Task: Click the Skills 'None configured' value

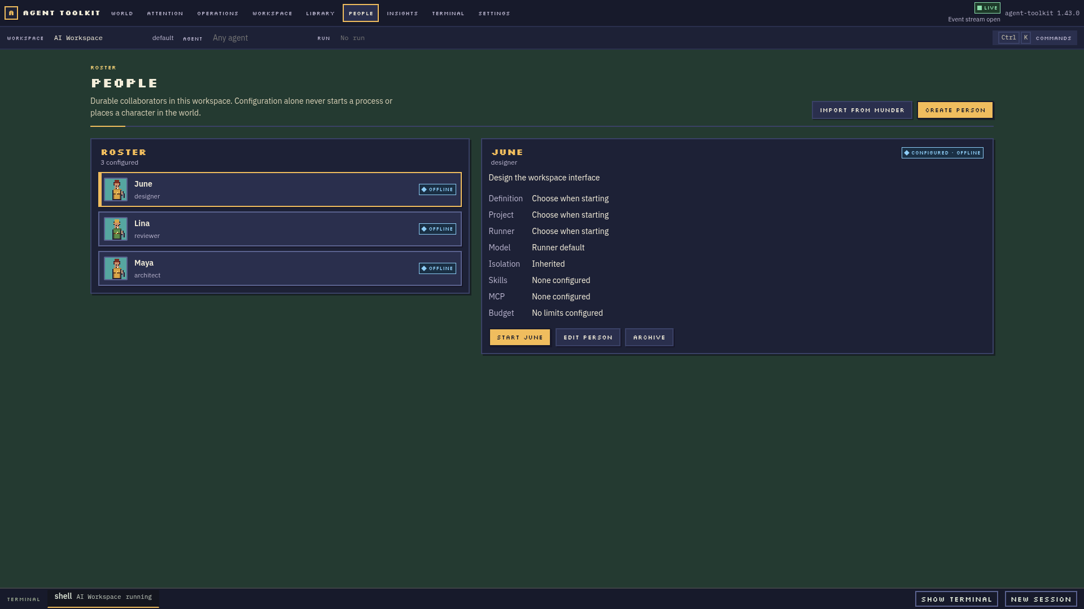Action: [x=561, y=280]
